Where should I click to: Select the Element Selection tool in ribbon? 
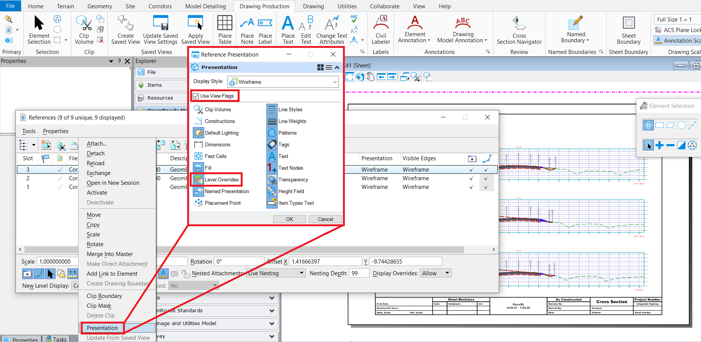click(x=39, y=29)
